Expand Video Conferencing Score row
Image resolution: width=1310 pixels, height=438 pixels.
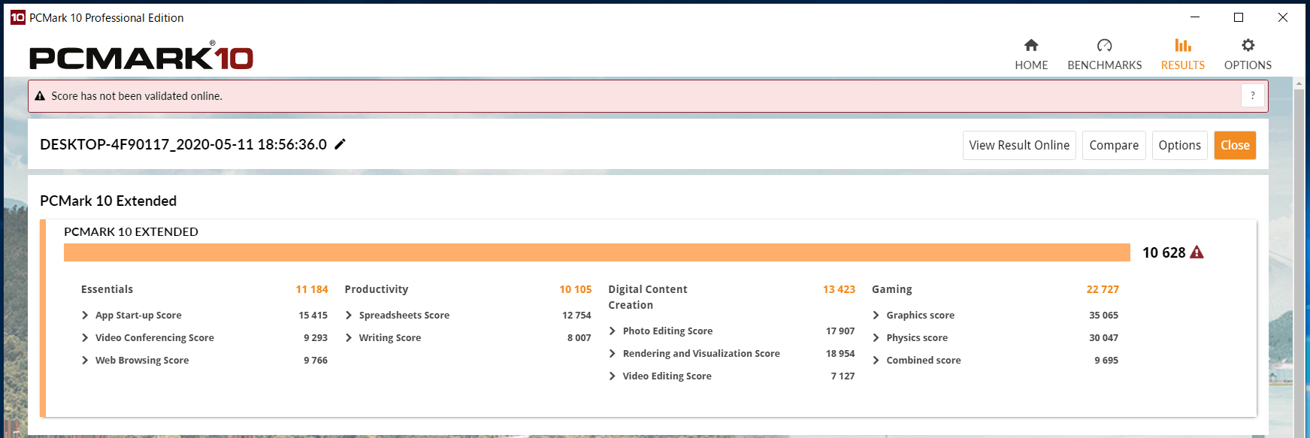pos(85,338)
